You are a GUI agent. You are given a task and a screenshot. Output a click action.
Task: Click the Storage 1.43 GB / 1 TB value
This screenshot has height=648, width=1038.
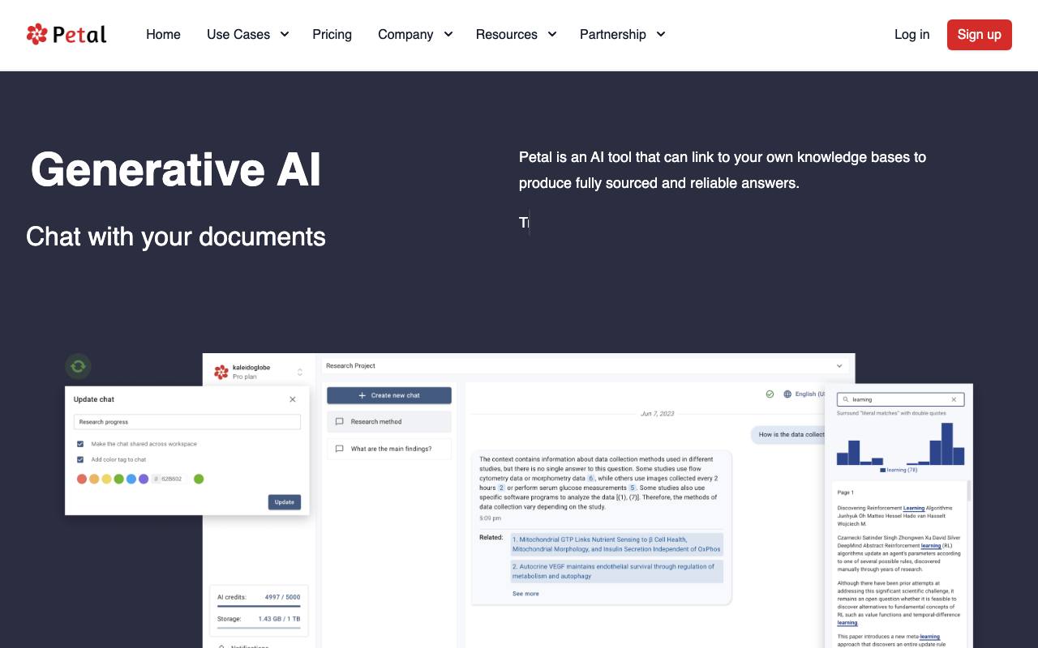click(x=279, y=619)
